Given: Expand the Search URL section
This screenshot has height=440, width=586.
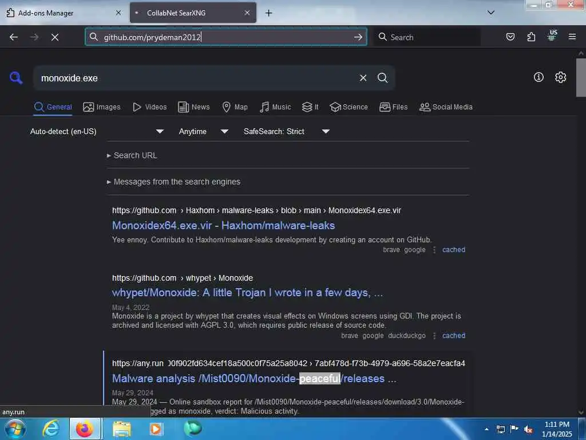Looking at the screenshot, I should (132, 155).
